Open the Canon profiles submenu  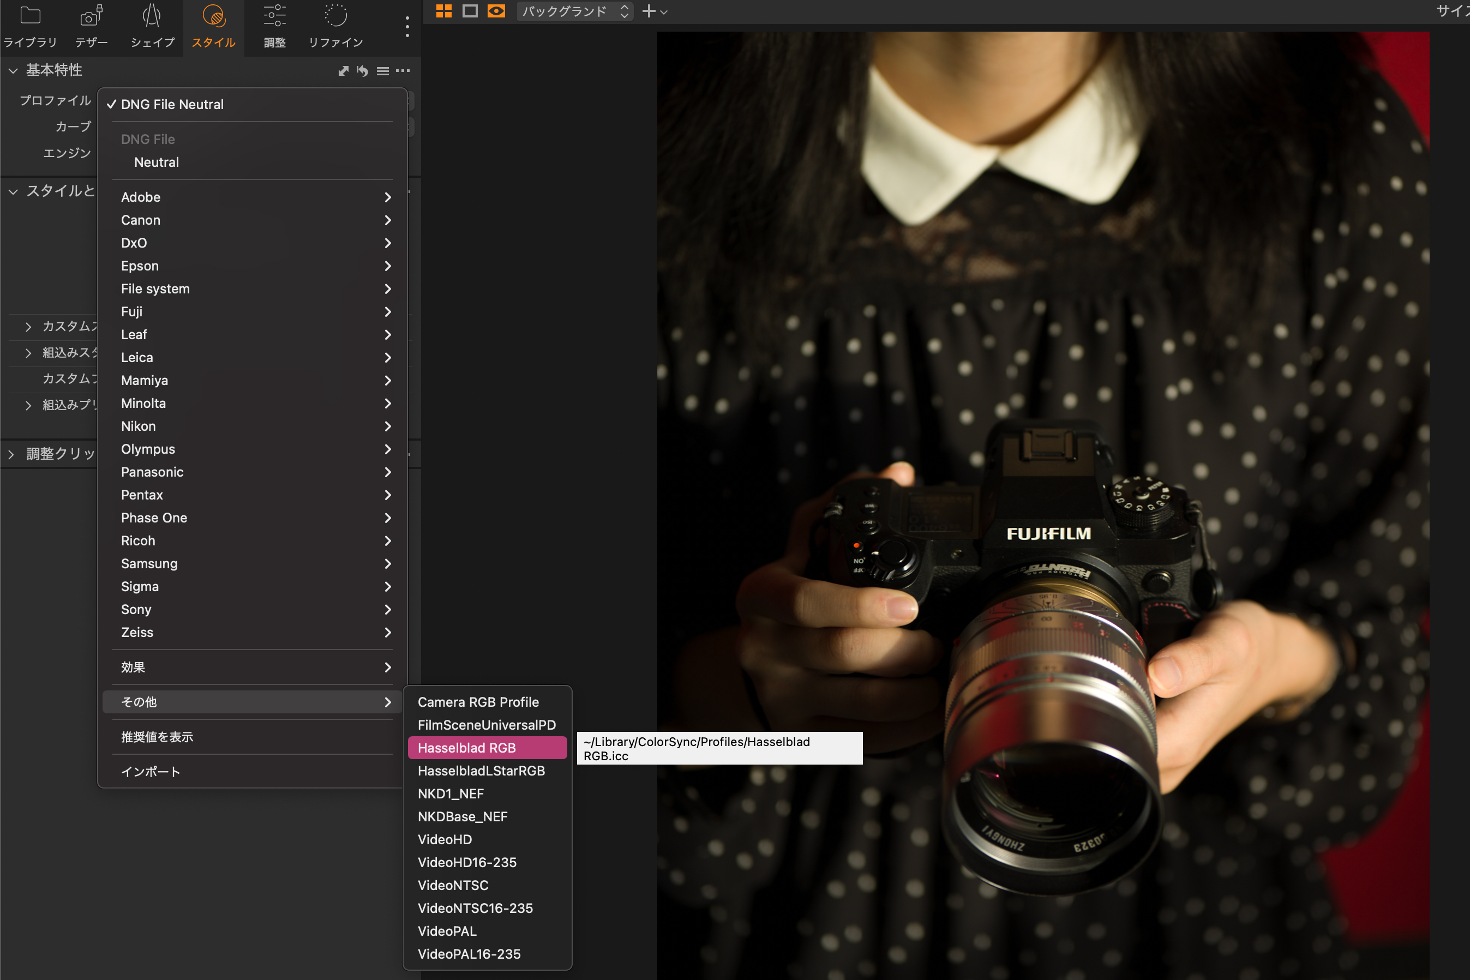coord(253,220)
